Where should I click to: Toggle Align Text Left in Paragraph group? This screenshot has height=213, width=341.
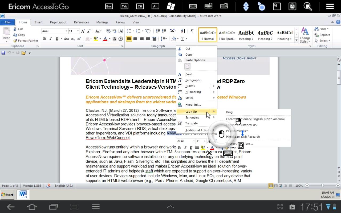(129, 39)
